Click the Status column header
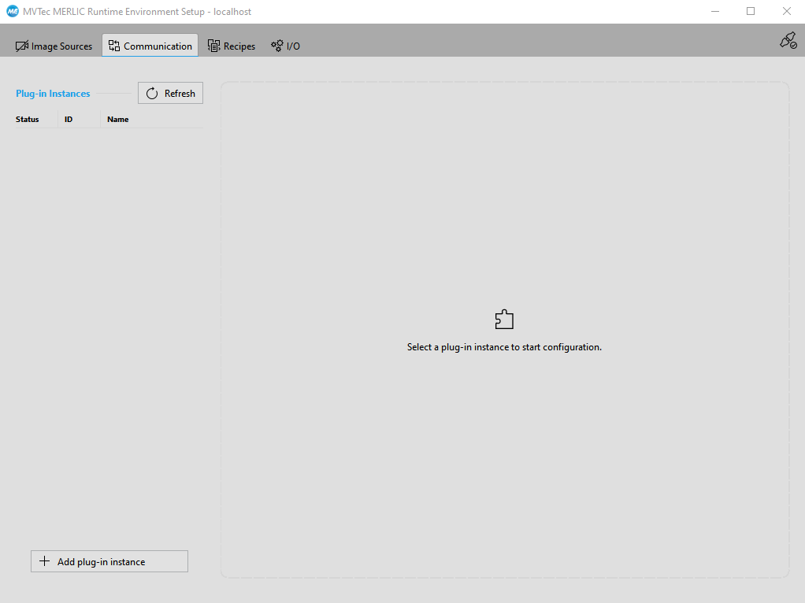 (28, 120)
